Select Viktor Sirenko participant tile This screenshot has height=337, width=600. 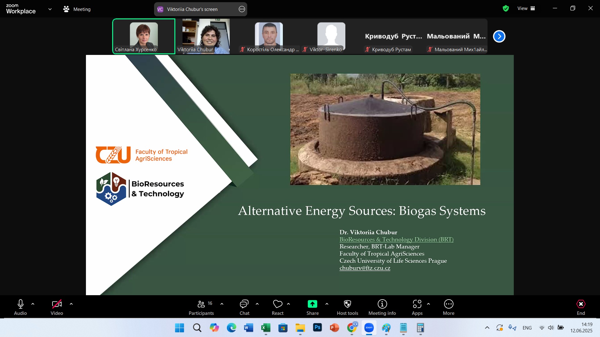tap(331, 36)
